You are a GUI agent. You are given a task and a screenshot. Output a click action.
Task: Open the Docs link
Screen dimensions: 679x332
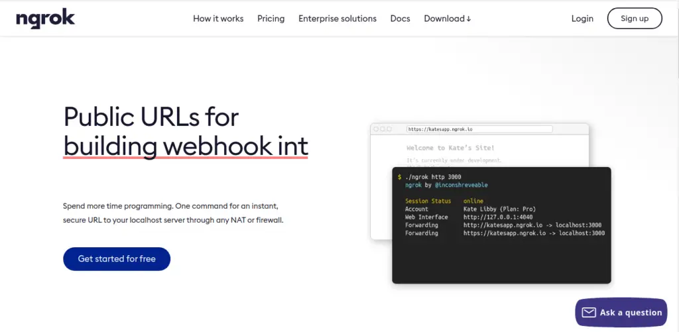tap(400, 19)
